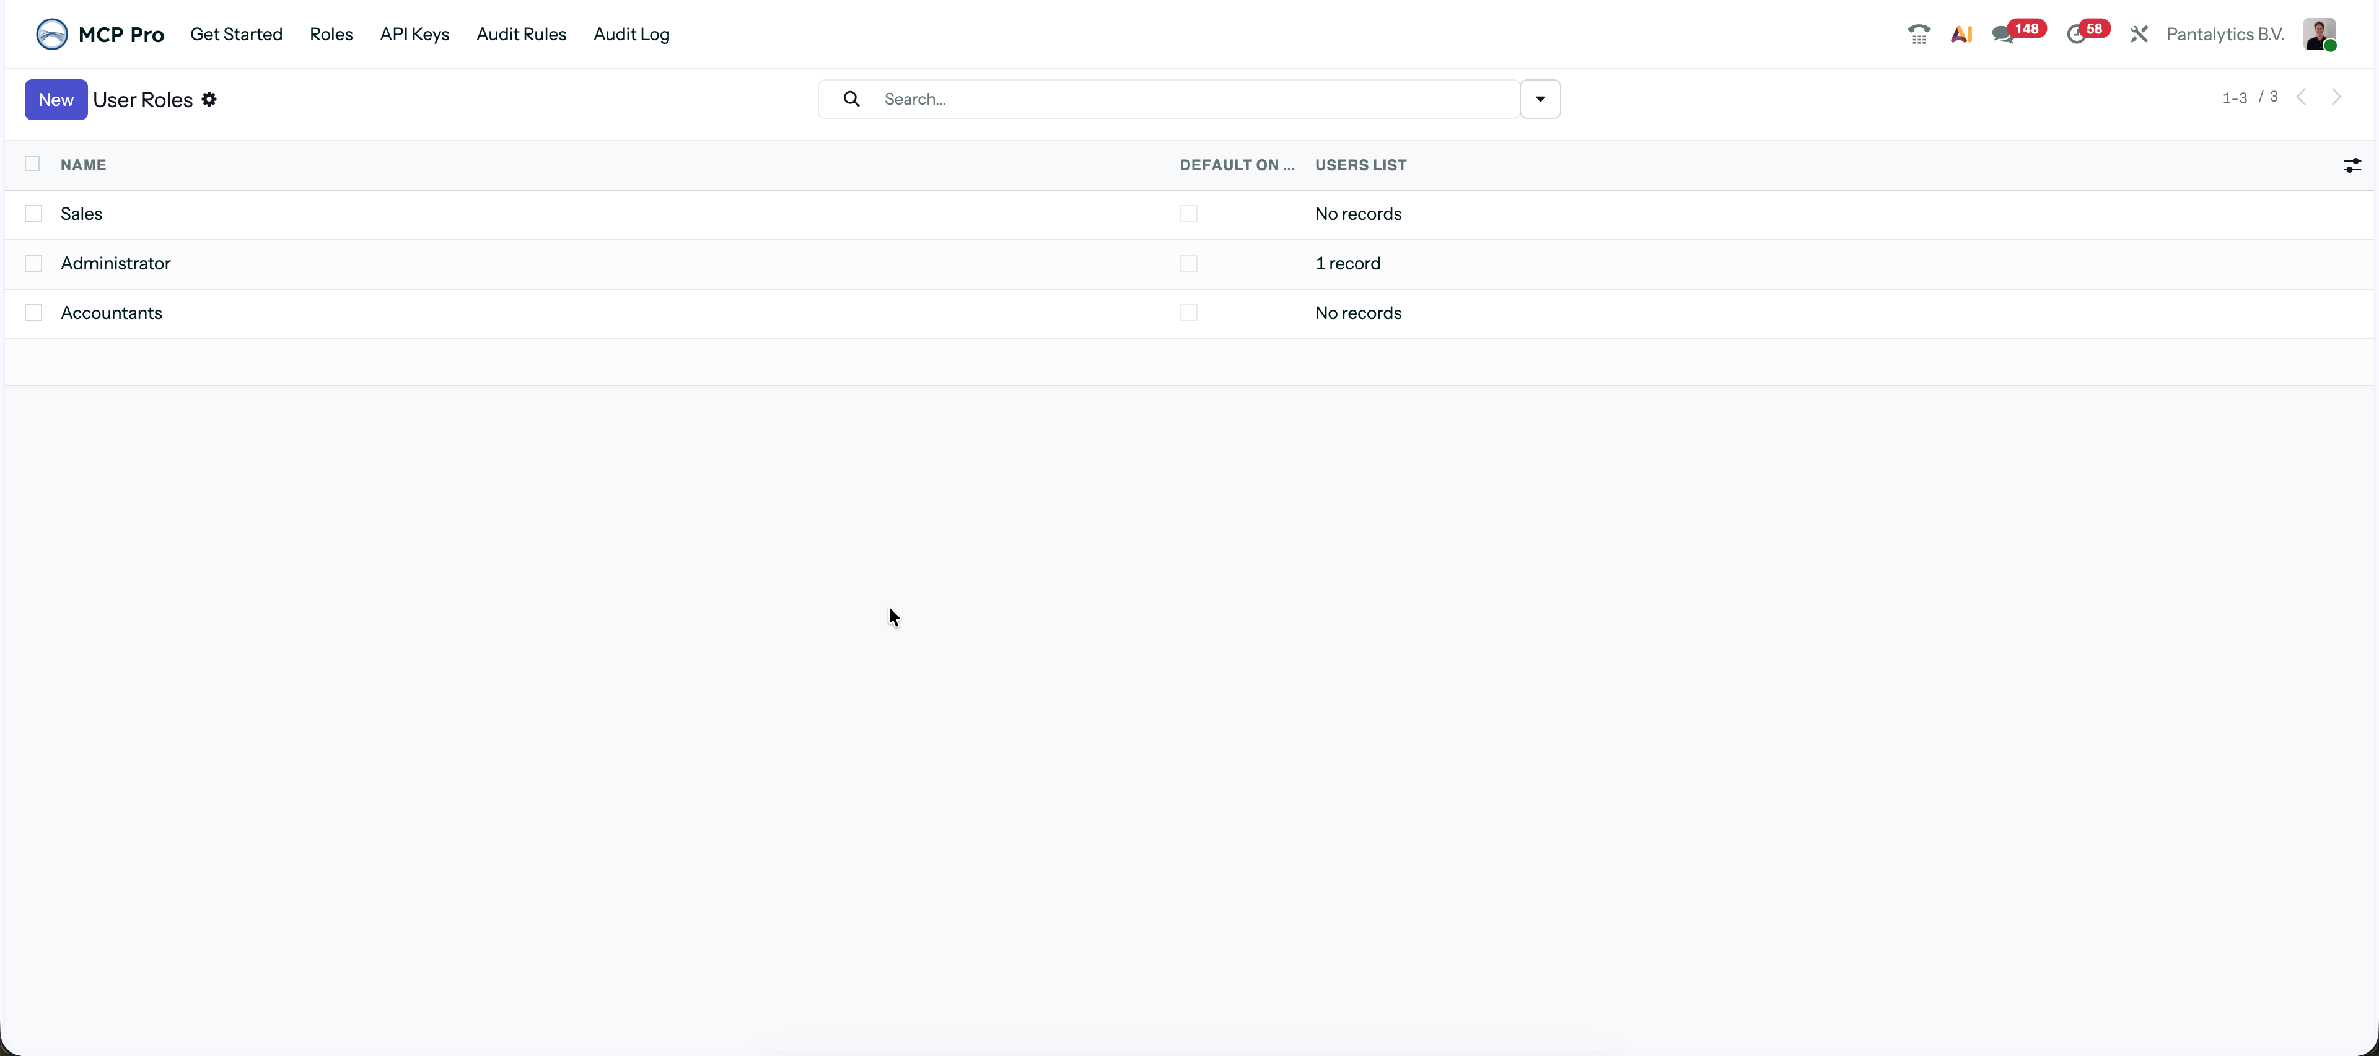Select all rows with header checkbox
Image resolution: width=2379 pixels, height=1056 pixels.
pyautogui.click(x=32, y=164)
